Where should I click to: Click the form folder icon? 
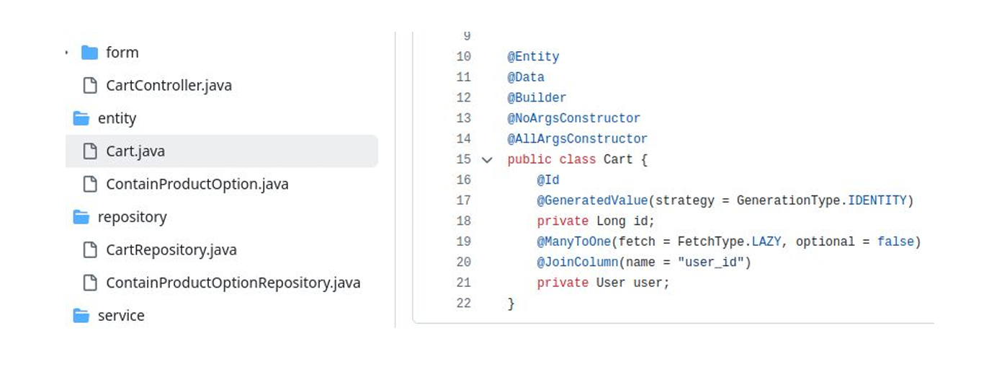click(89, 53)
